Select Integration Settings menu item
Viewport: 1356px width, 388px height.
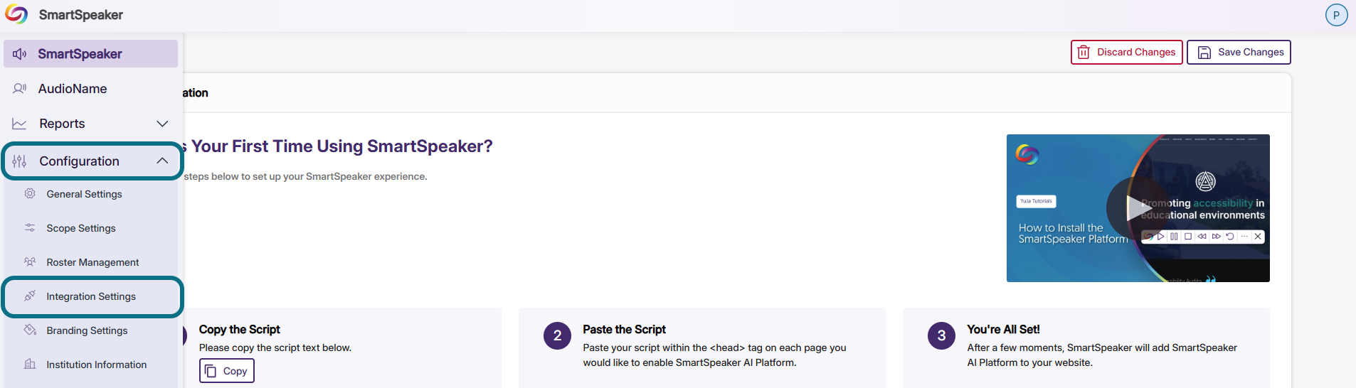click(x=92, y=296)
